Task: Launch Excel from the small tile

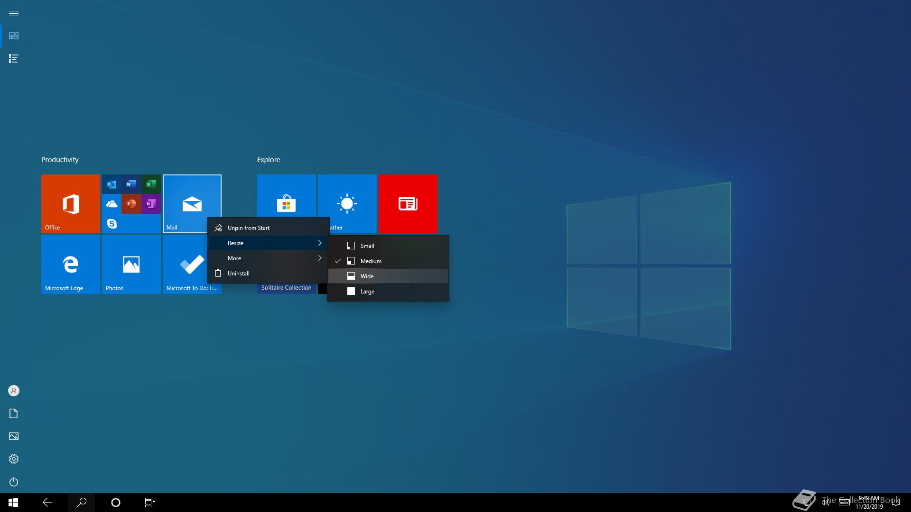Action: click(x=151, y=184)
